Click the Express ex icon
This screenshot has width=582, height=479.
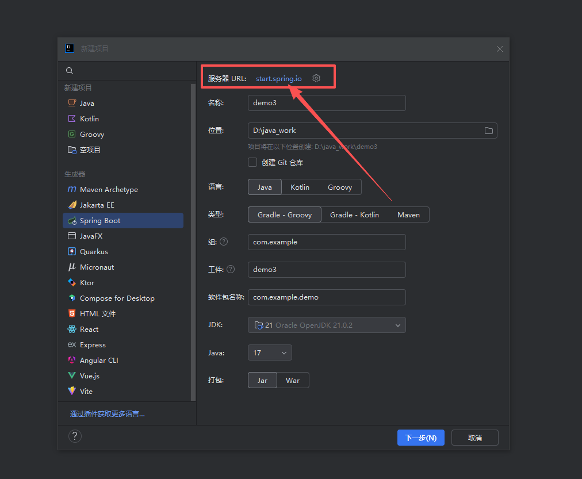point(72,344)
